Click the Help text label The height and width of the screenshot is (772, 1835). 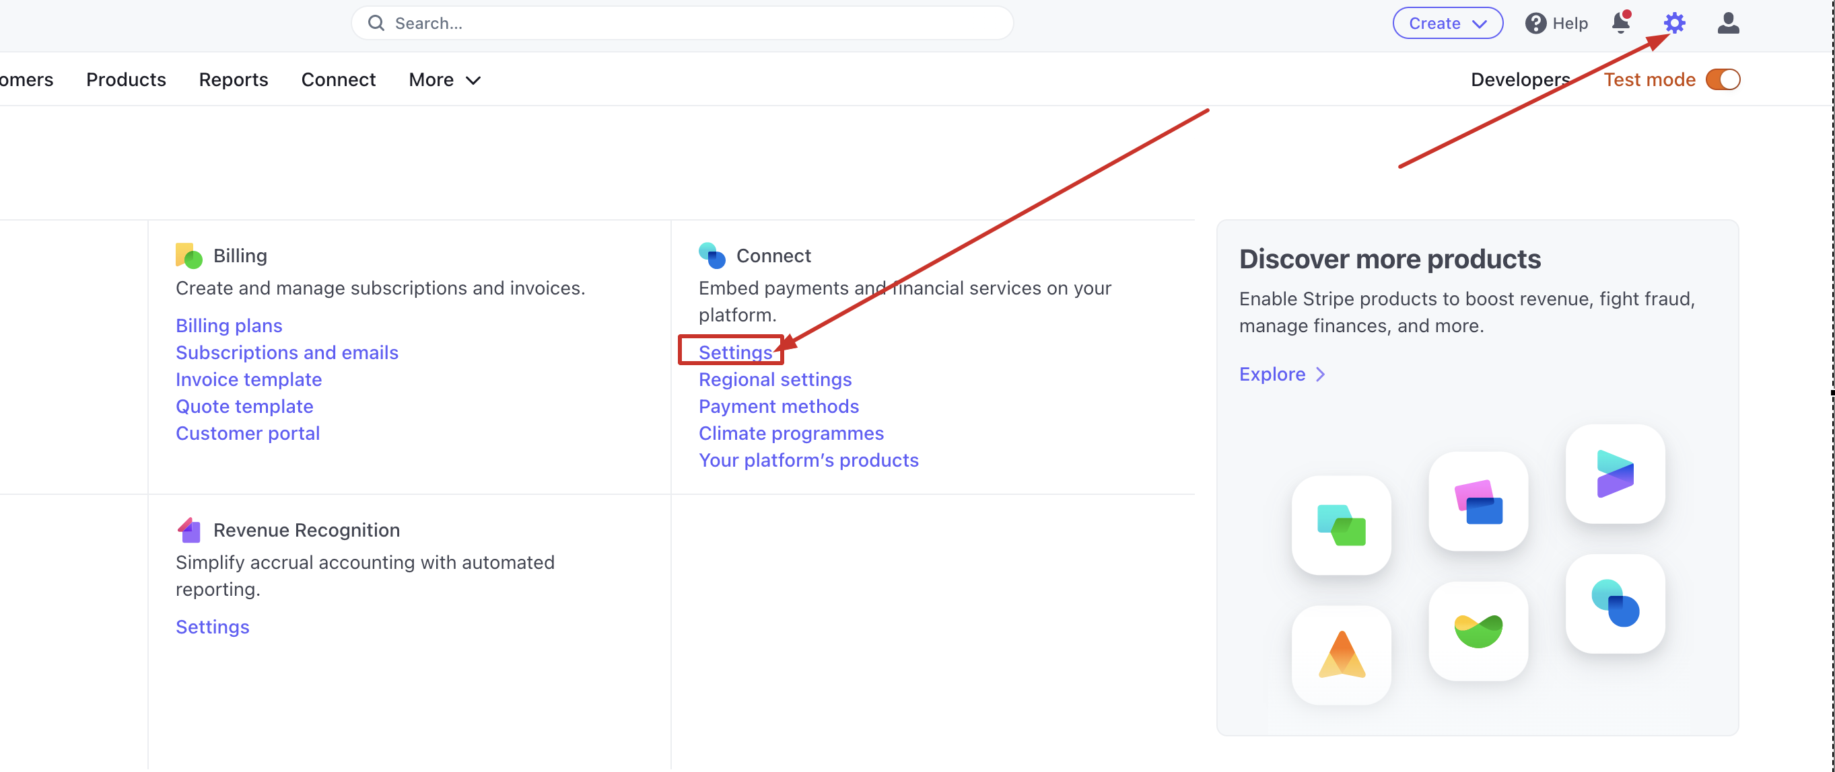[1570, 24]
